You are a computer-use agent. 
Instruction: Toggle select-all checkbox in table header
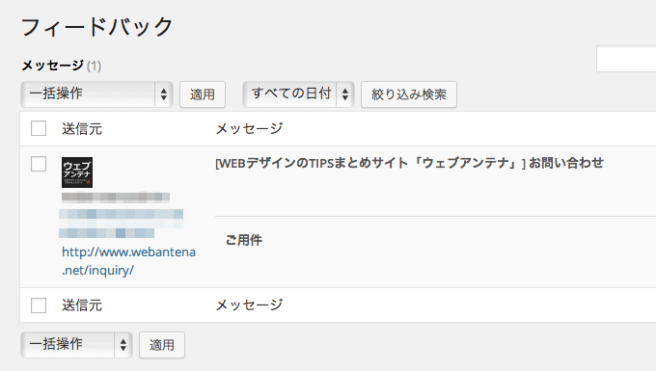coord(39,128)
